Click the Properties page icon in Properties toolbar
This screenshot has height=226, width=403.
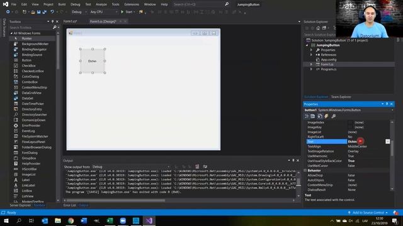(320, 116)
